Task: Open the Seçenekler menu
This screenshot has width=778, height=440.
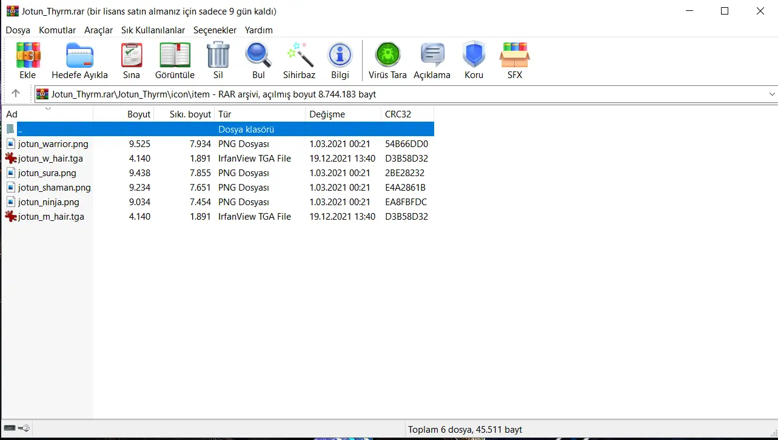Action: 215,30
